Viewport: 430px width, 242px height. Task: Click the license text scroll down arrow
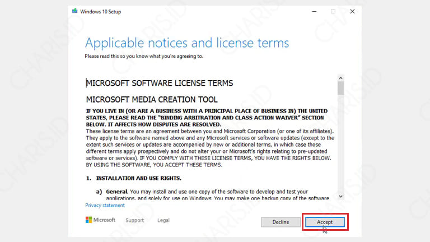[340, 196]
